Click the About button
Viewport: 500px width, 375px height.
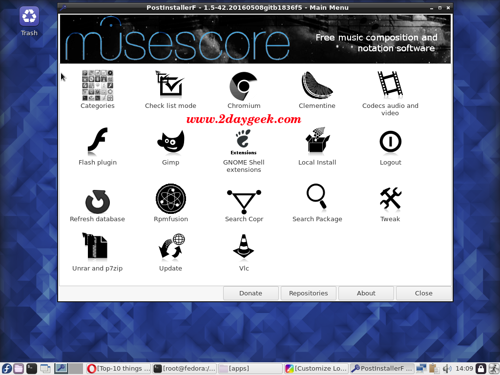coord(366,293)
